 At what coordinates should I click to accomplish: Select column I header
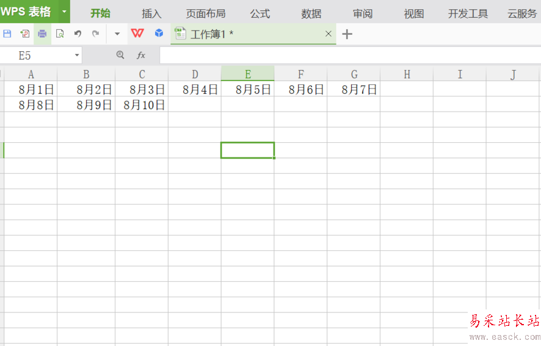click(460, 74)
